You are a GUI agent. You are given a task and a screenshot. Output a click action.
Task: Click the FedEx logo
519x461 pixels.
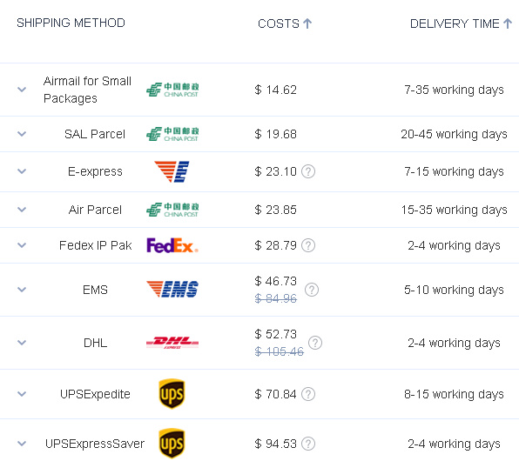pos(172,245)
